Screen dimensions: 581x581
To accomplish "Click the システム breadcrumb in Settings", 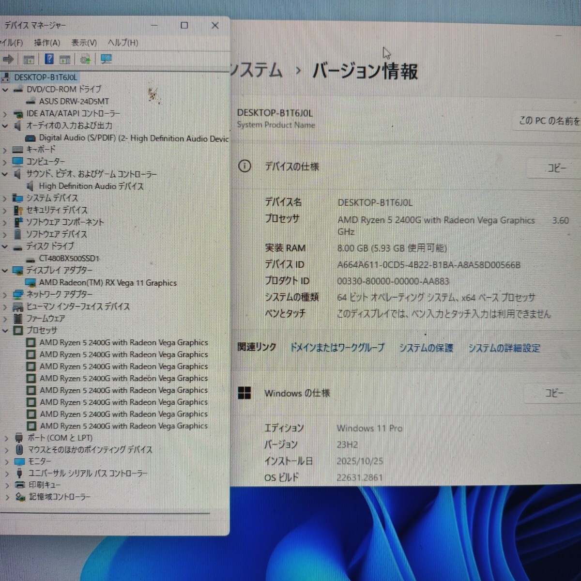I will pos(256,70).
